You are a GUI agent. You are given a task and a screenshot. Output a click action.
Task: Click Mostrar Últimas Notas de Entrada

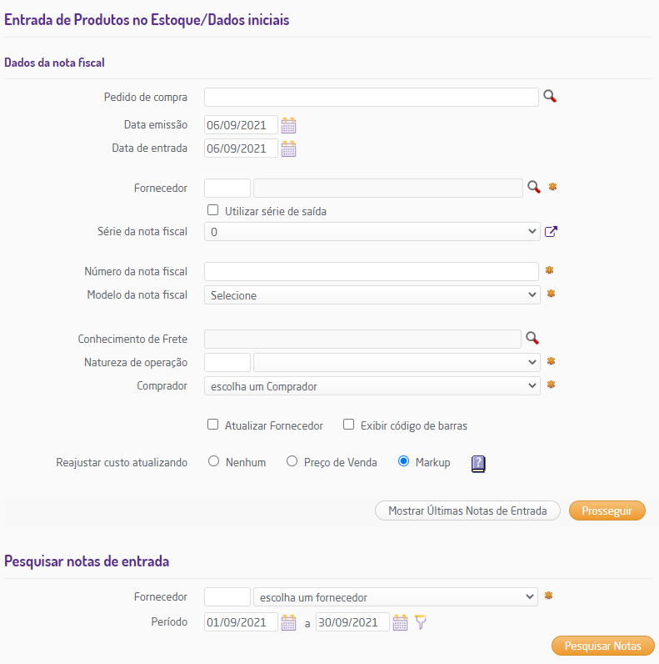467,511
